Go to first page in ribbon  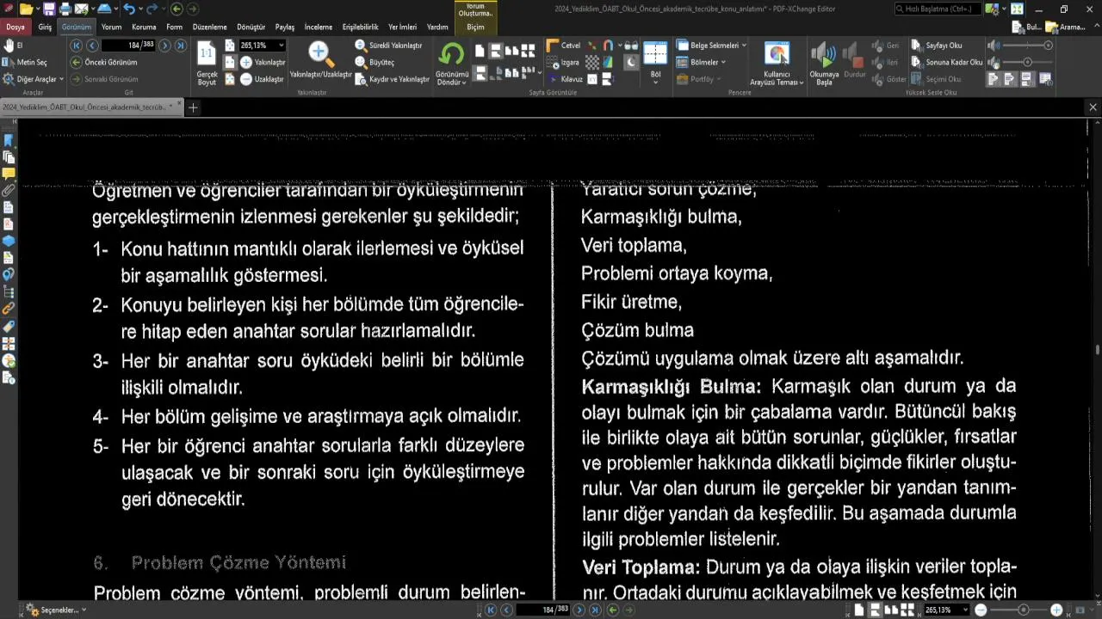tap(77, 45)
